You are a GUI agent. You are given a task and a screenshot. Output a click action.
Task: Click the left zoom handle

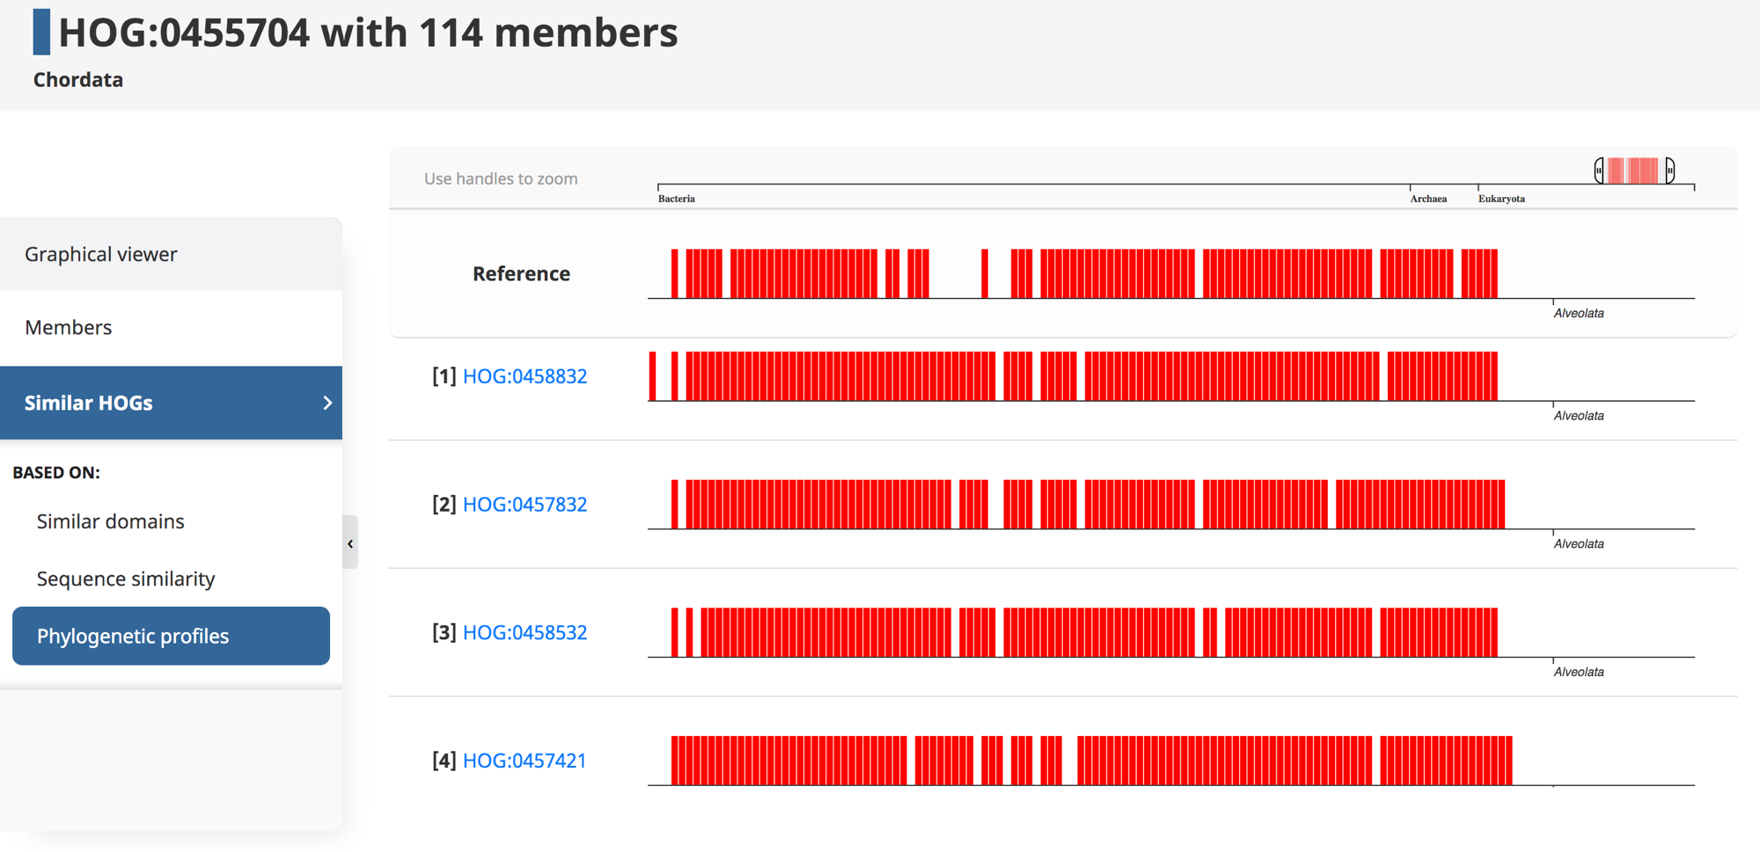pos(1599,171)
